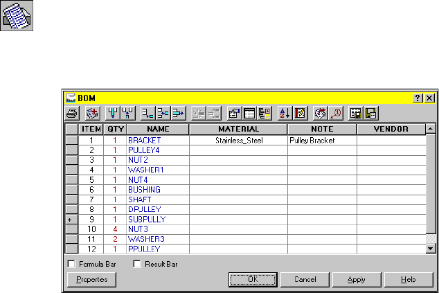Select the NUT2 name cell

coord(158,160)
